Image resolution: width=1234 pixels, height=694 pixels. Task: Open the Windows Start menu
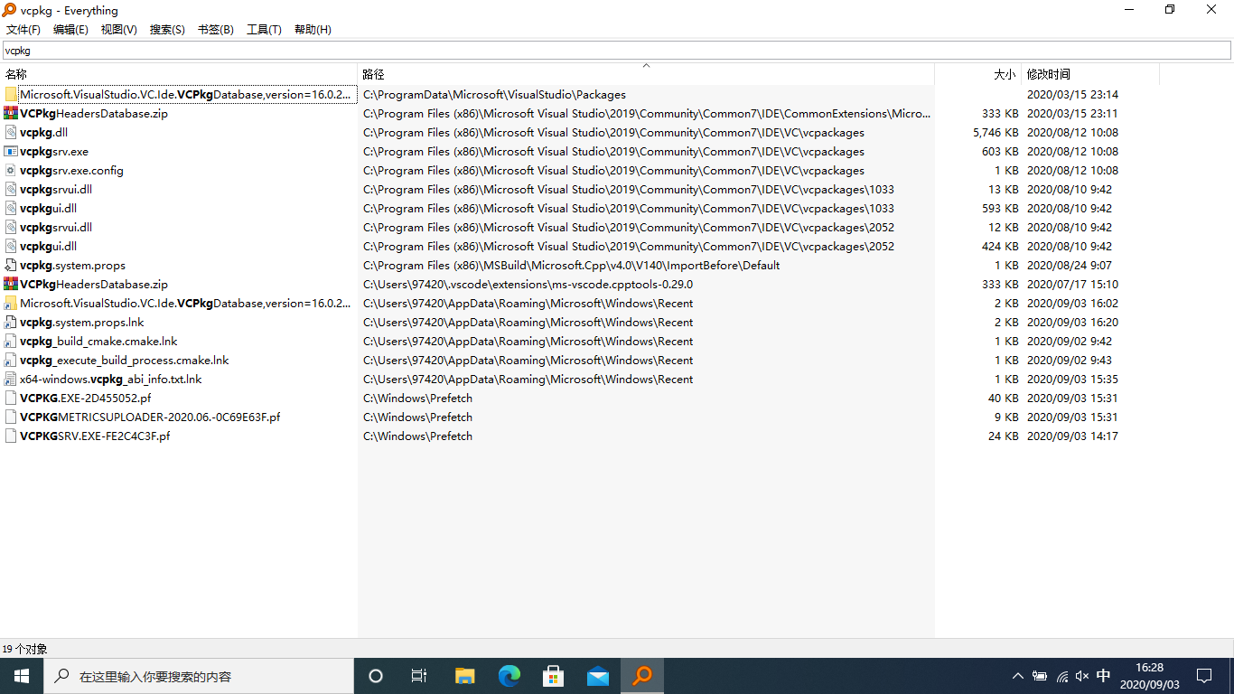(x=22, y=676)
